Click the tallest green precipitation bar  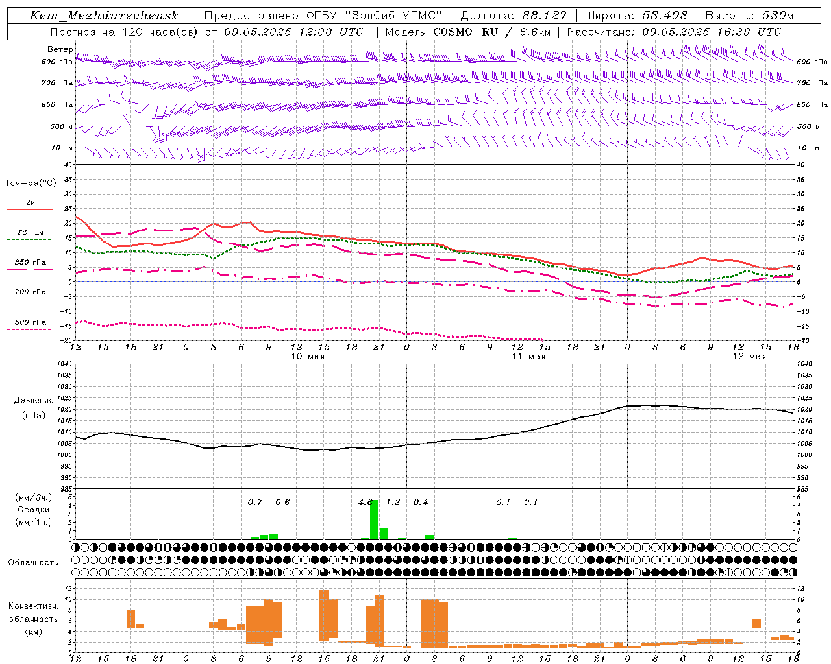coord(375,520)
